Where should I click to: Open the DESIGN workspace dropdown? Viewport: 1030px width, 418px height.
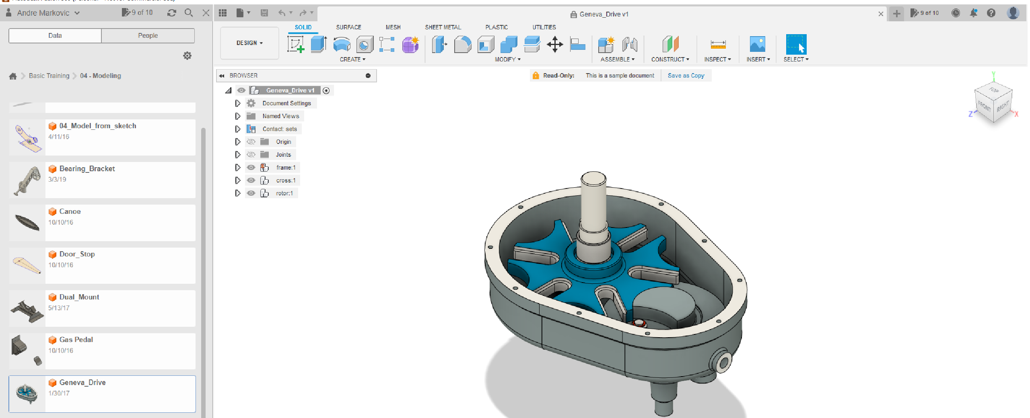click(x=249, y=43)
